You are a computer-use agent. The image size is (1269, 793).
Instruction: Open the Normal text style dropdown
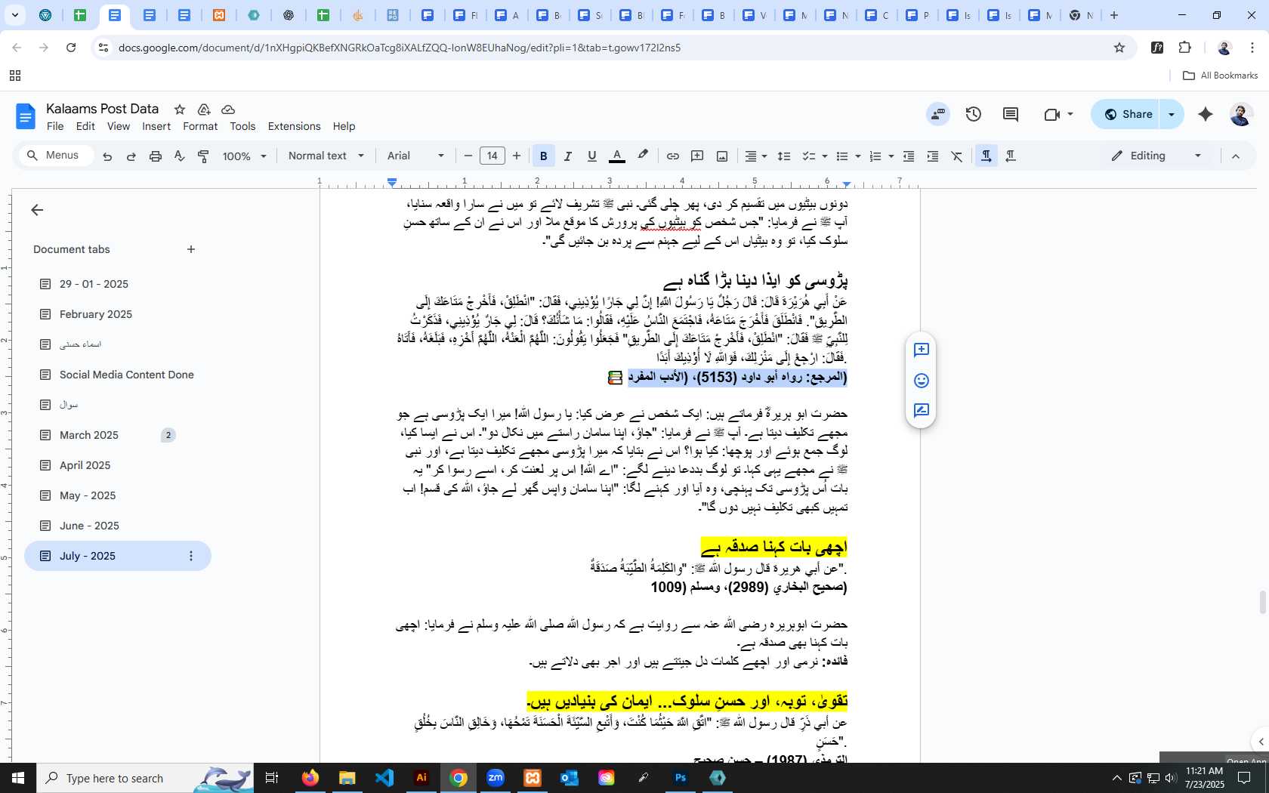point(326,156)
